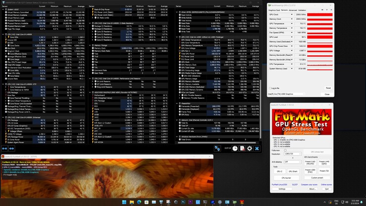Click the blue X icon in HWiNFO toolbar
The height and width of the screenshot is (206, 366).
[x=257, y=149]
